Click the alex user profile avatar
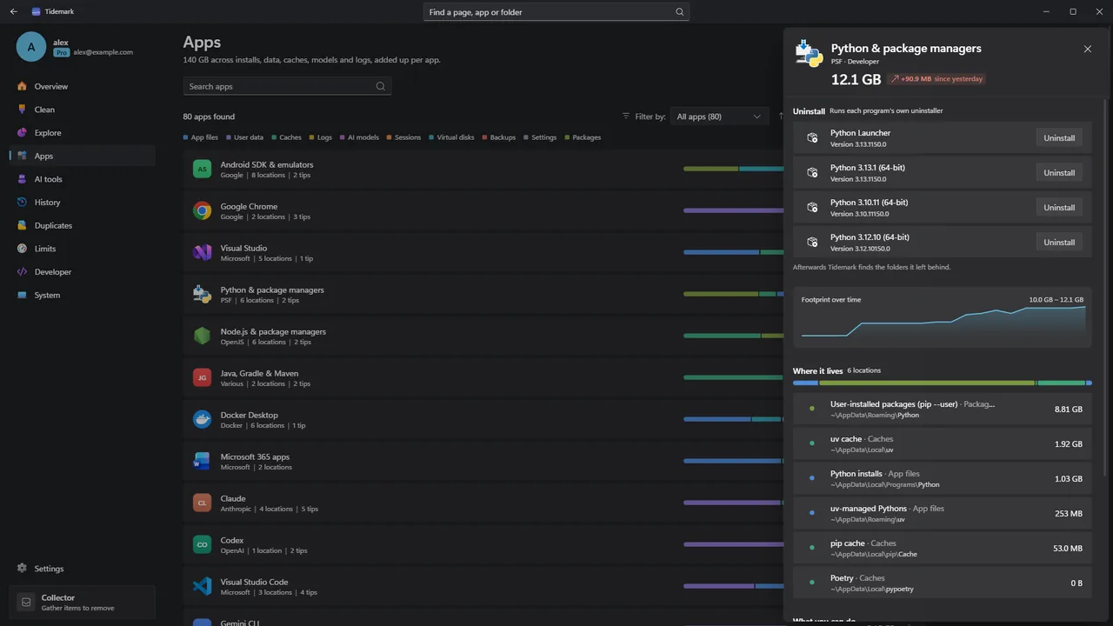This screenshot has height=626, width=1113. [x=31, y=47]
